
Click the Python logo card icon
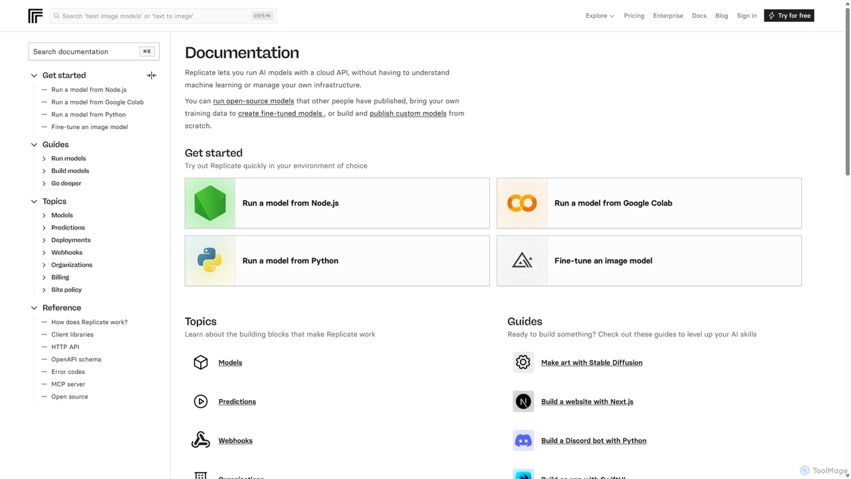coord(210,261)
